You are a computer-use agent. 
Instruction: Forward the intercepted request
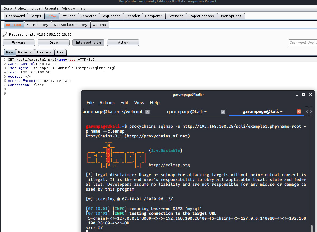coord(19,43)
